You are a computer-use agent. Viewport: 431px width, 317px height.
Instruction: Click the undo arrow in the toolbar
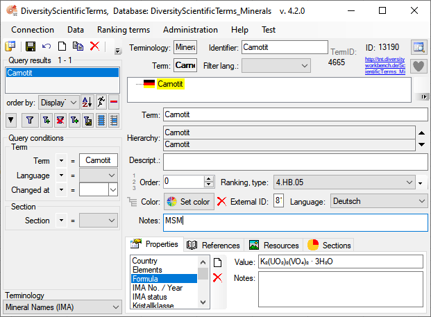click(x=47, y=46)
